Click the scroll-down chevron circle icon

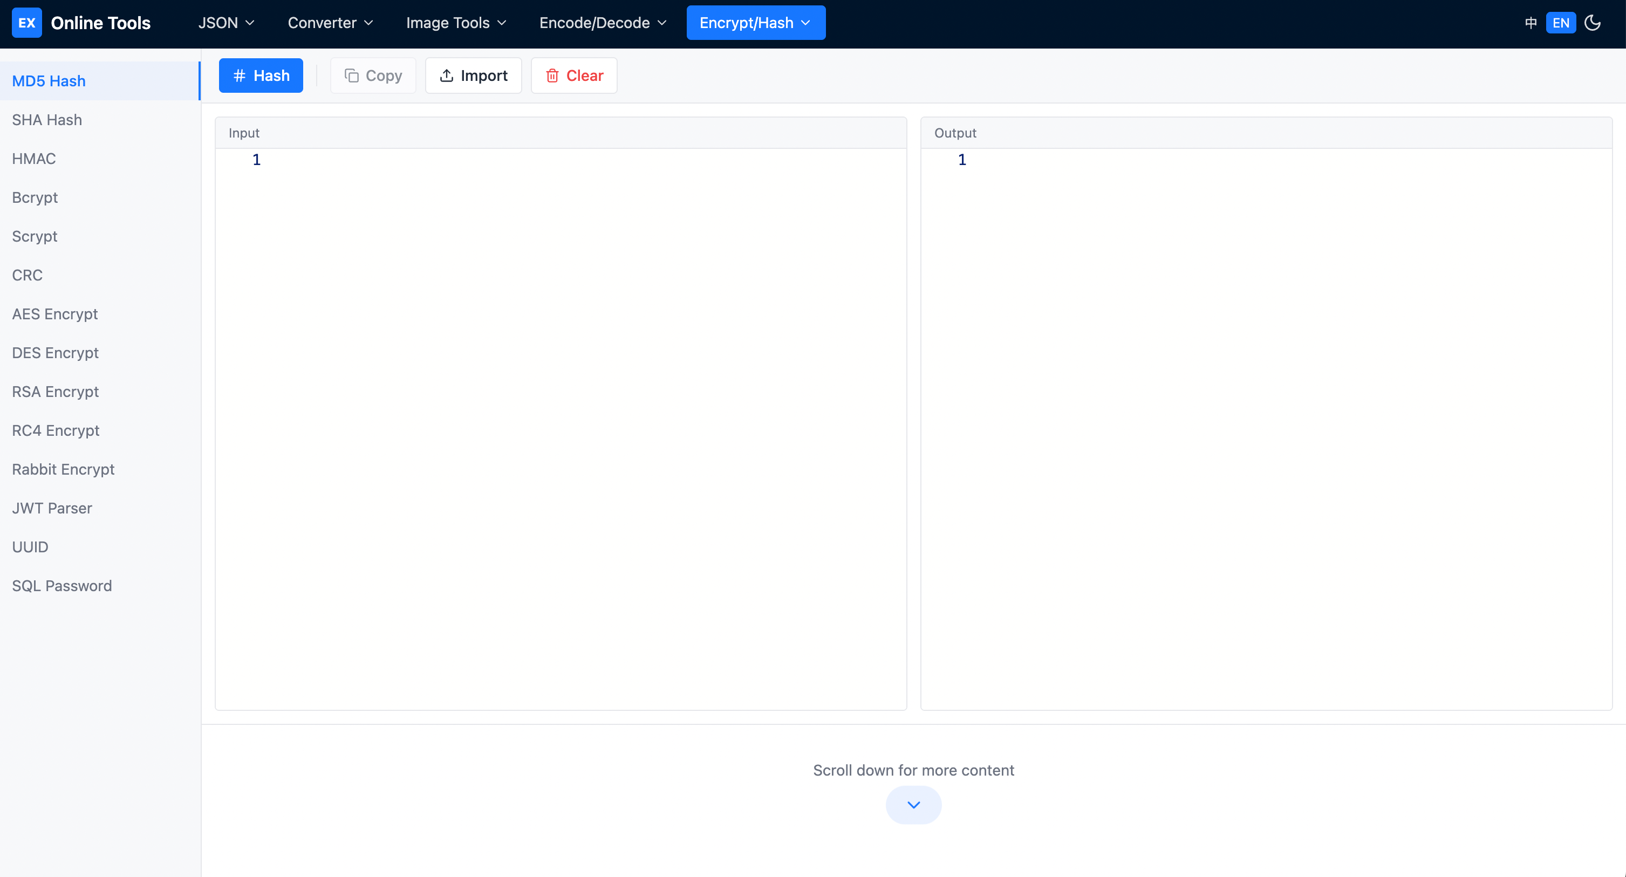point(913,805)
